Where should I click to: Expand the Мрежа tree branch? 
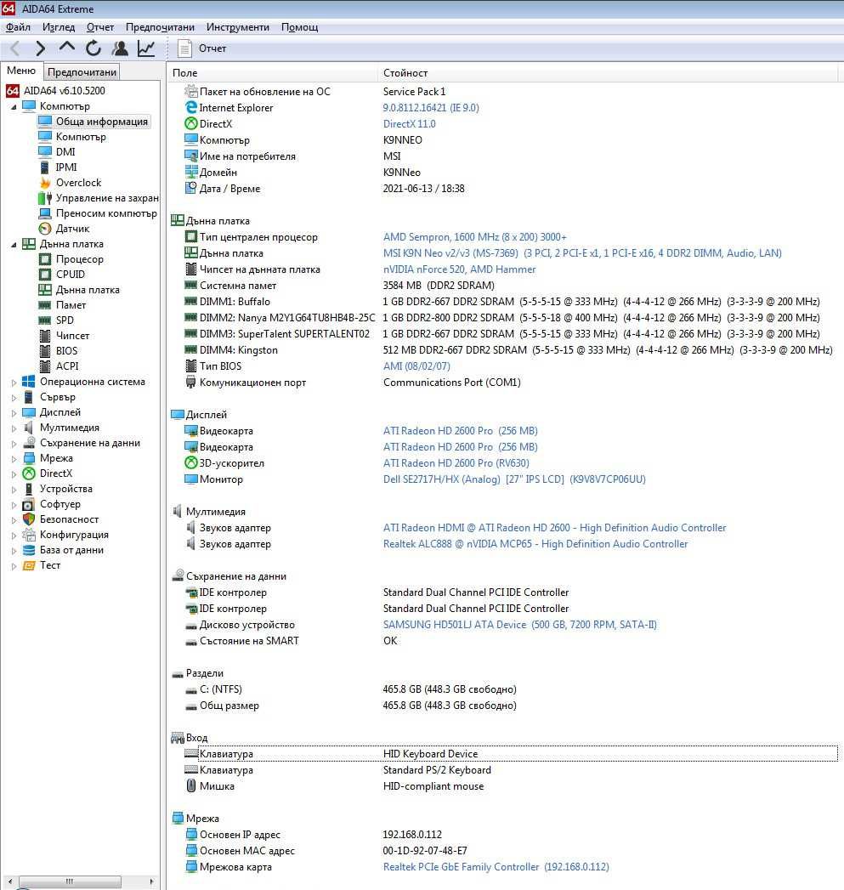click(x=14, y=459)
